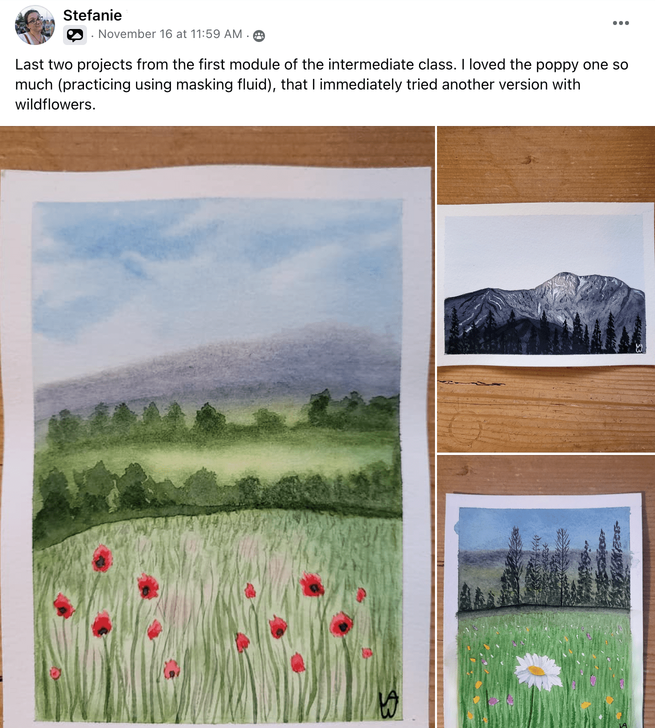Open the daisy wildflower painting photo
The image size is (655, 728).
coord(546,591)
